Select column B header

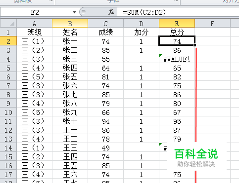pos(70,23)
